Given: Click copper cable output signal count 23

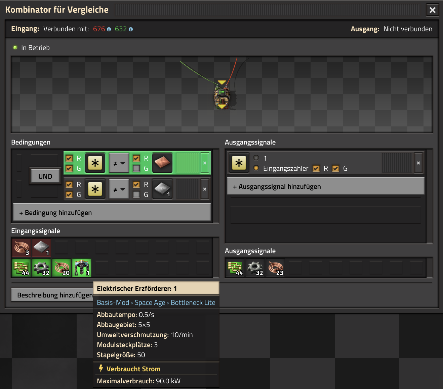Looking at the screenshot, I should click(275, 268).
